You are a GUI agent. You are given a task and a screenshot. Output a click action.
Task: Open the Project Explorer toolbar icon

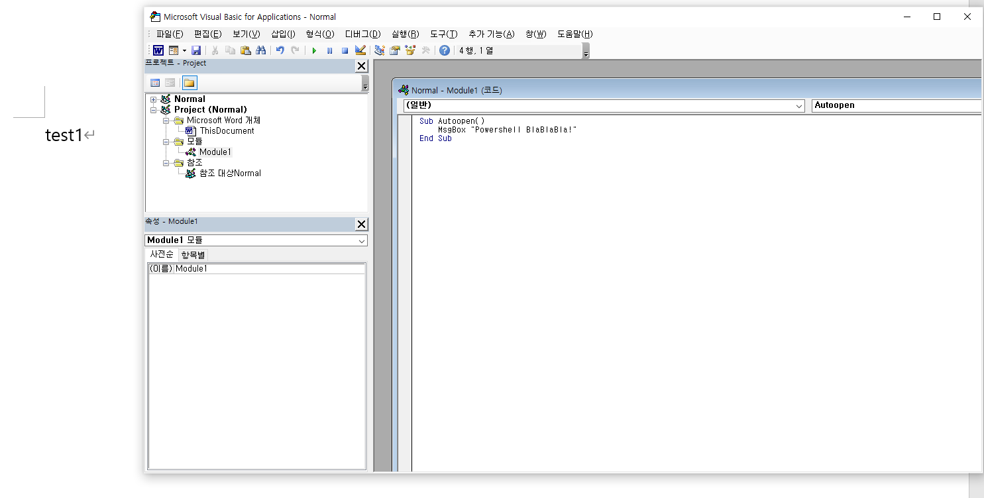pos(379,50)
